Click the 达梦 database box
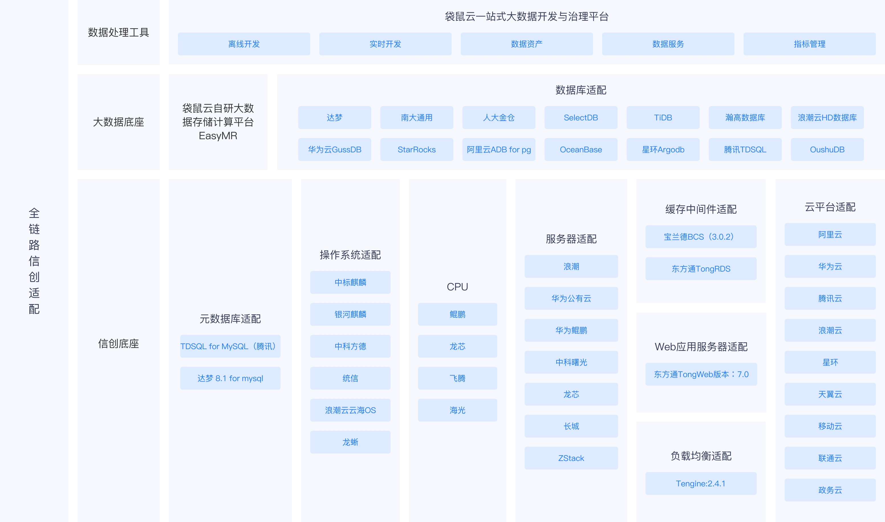 tap(334, 118)
